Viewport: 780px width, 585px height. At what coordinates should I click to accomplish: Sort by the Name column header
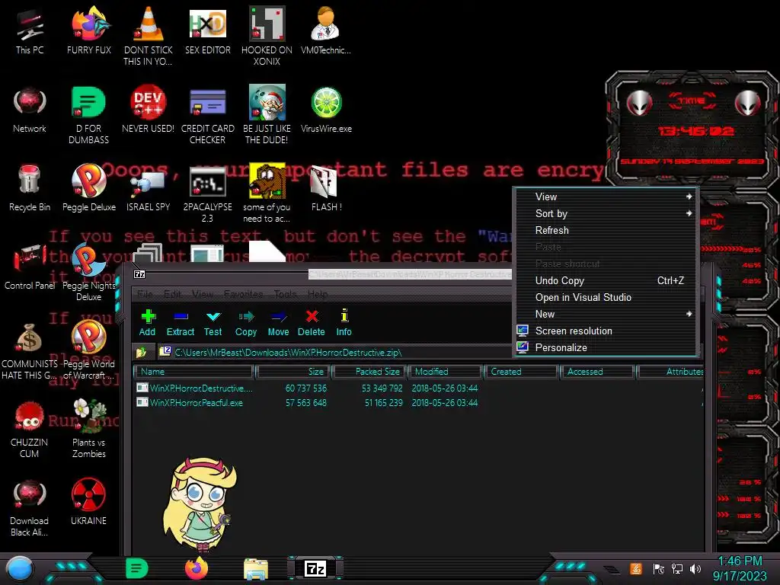pyautogui.click(x=193, y=372)
